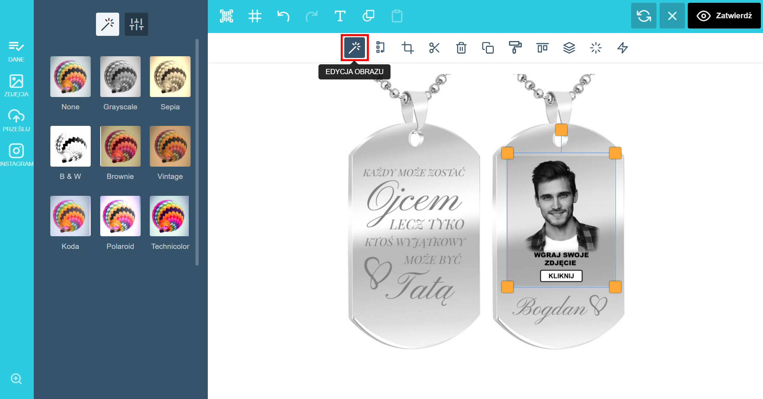Apply the Grayscale filter

120,77
